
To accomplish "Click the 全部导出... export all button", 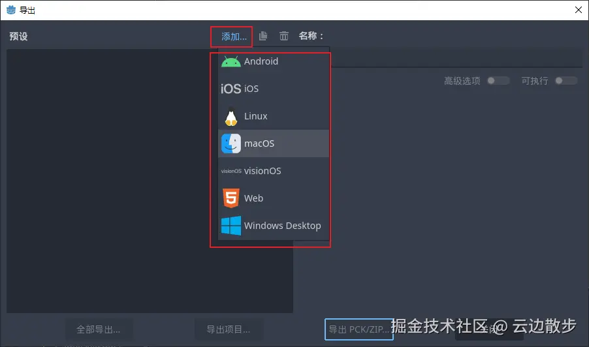I will pyautogui.click(x=99, y=329).
